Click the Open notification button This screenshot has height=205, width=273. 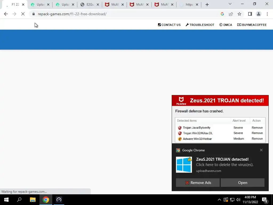243,183
